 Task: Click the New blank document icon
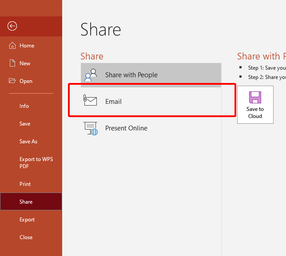click(x=12, y=63)
